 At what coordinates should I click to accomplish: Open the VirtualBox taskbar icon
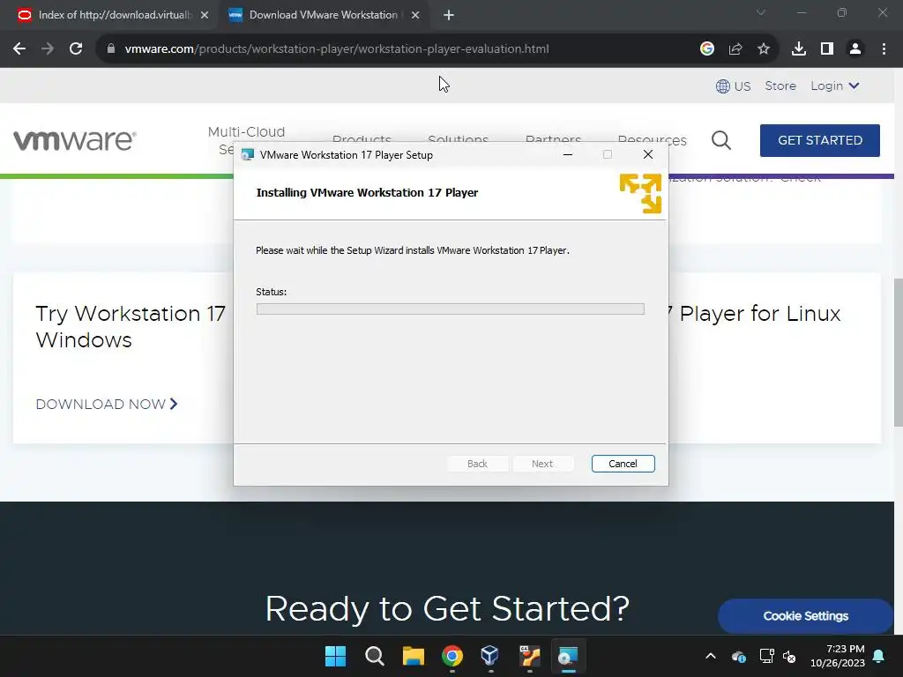pos(490,656)
